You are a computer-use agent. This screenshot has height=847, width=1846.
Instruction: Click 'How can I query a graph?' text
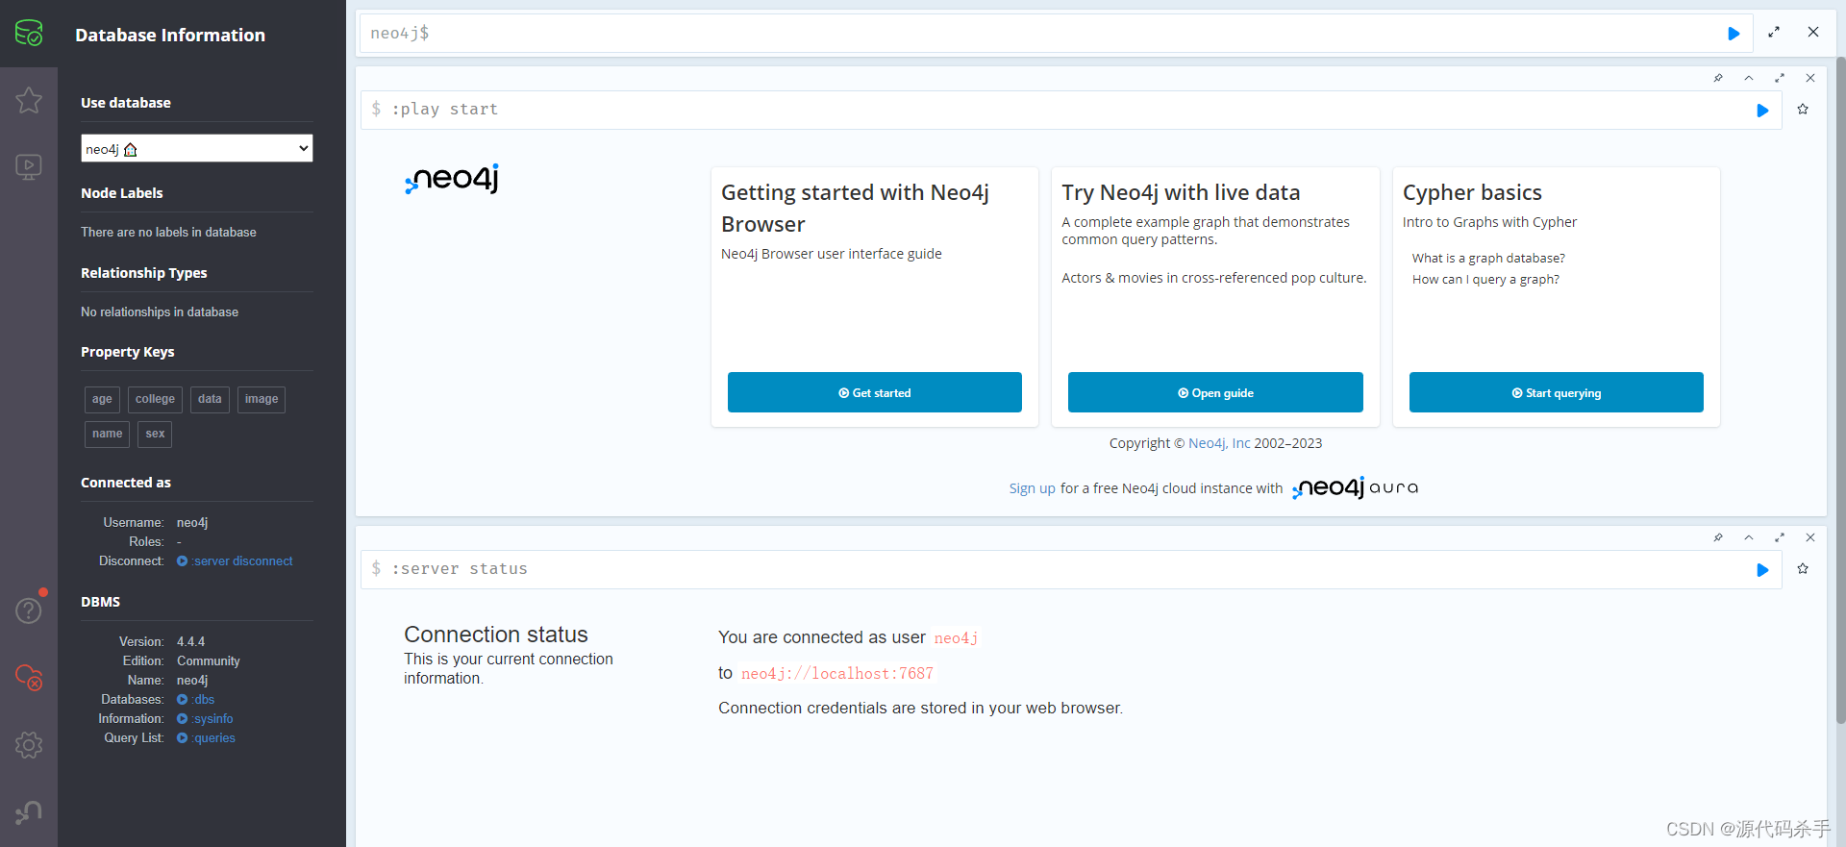coord(1485,280)
